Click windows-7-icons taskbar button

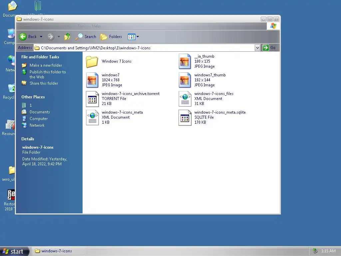(x=58, y=251)
